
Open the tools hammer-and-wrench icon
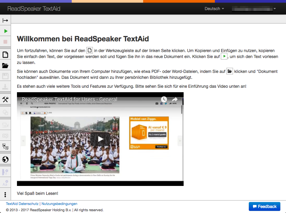[5, 99]
